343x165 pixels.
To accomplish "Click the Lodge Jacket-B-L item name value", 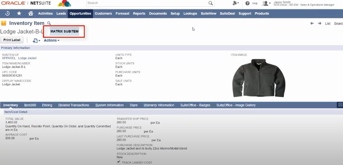I will pos(14,67).
